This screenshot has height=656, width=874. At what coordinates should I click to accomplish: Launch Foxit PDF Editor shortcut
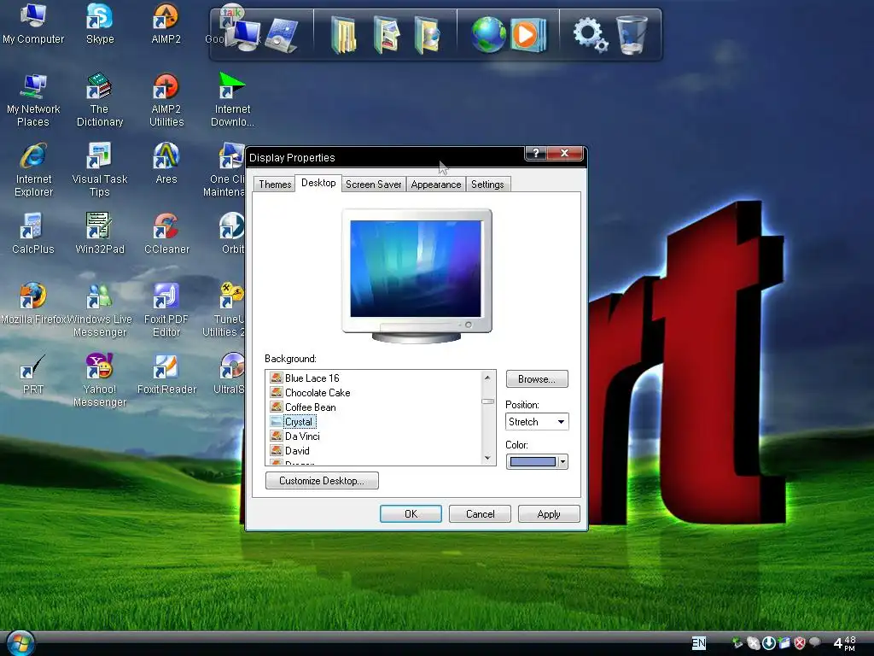[166, 310]
